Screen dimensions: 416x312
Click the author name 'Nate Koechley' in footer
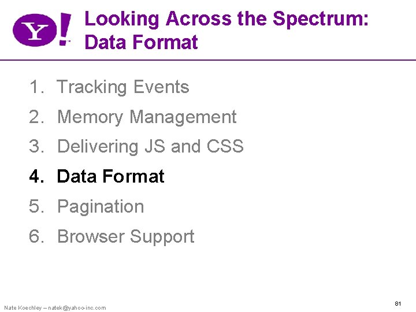click(22, 307)
